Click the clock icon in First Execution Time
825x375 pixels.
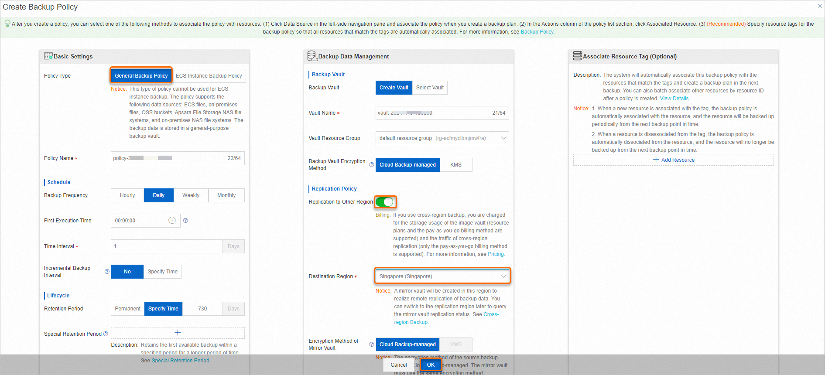click(x=172, y=220)
